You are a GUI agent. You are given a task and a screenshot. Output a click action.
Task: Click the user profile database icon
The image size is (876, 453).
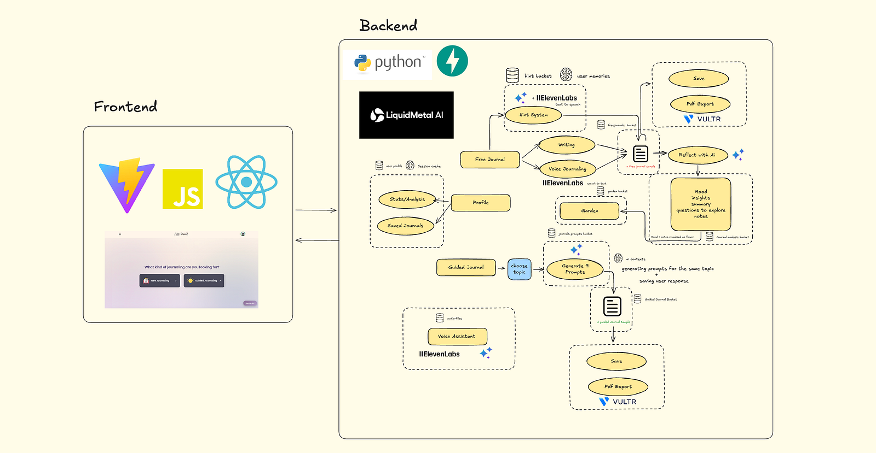379,165
